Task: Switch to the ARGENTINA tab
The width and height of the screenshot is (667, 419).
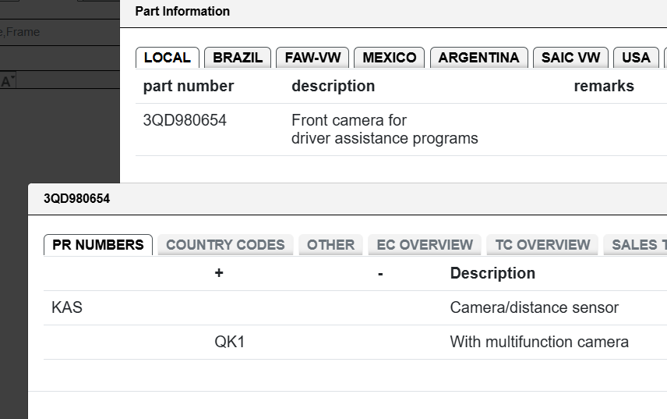Action: click(x=479, y=58)
